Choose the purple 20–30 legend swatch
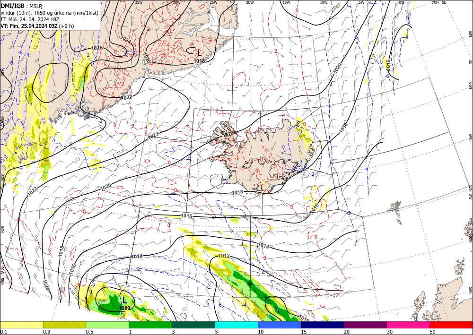The height and width of the screenshot is (335, 473). point(365,325)
